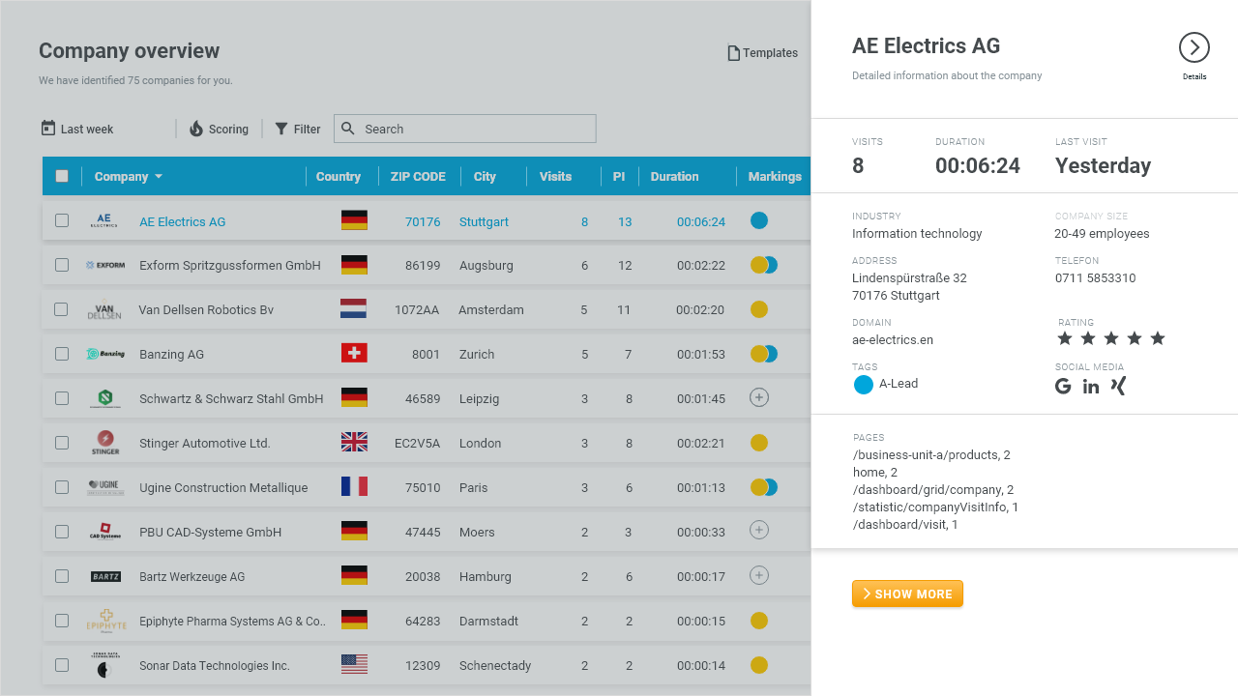Image resolution: width=1238 pixels, height=696 pixels.
Task: Check the box for PBU CAD-Systeme GmbH
Action: (x=62, y=532)
